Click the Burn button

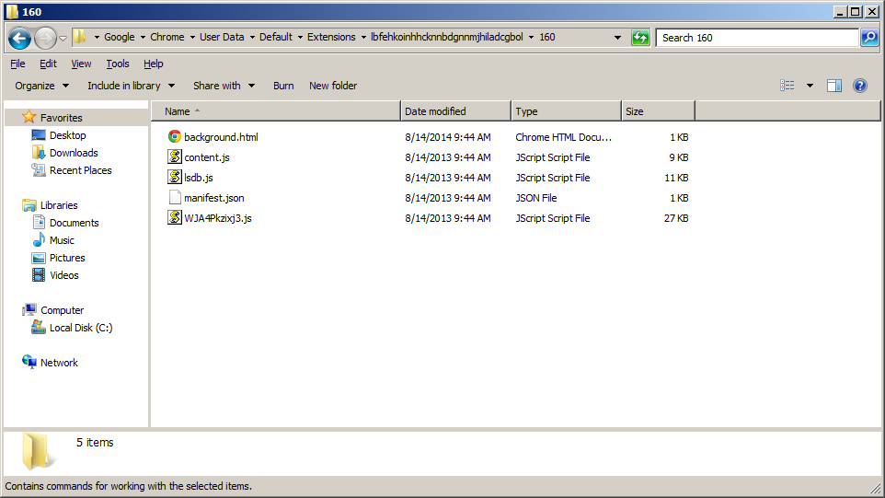(x=283, y=86)
